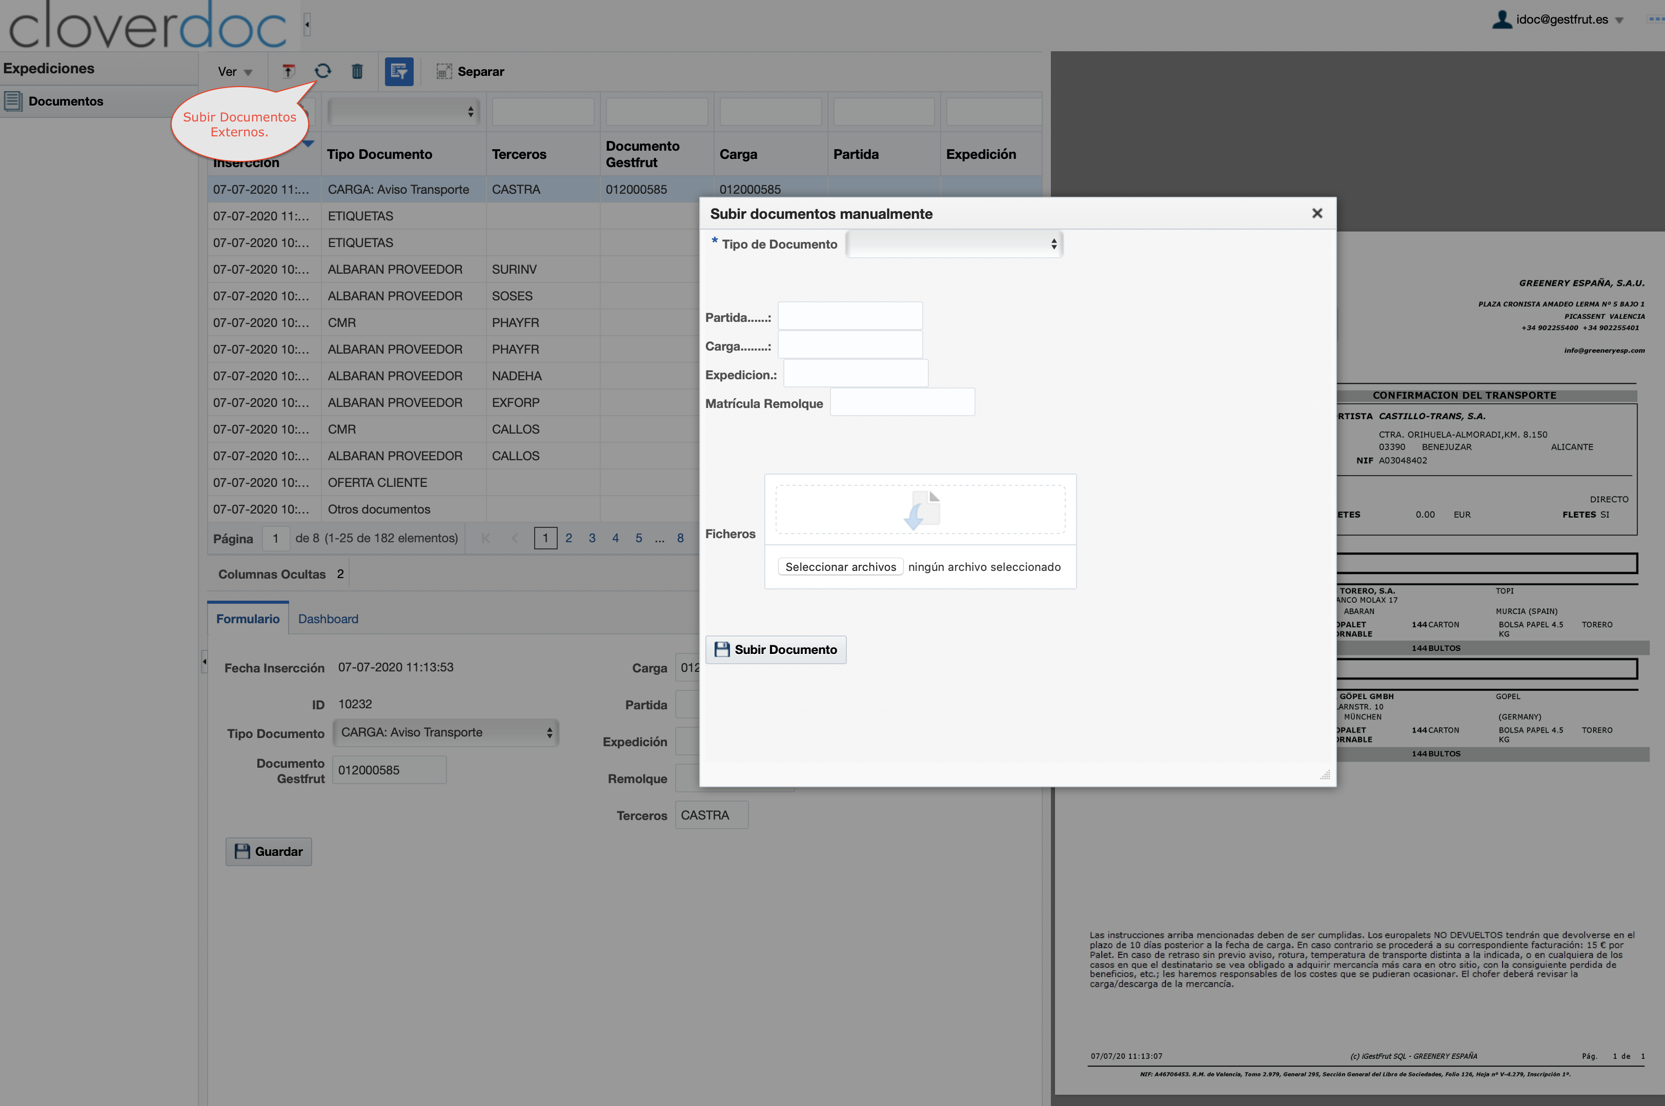Image resolution: width=1665 pixels, height=1106 pixels.
Task: Click the Guardar button
Action: coord(269,851)
